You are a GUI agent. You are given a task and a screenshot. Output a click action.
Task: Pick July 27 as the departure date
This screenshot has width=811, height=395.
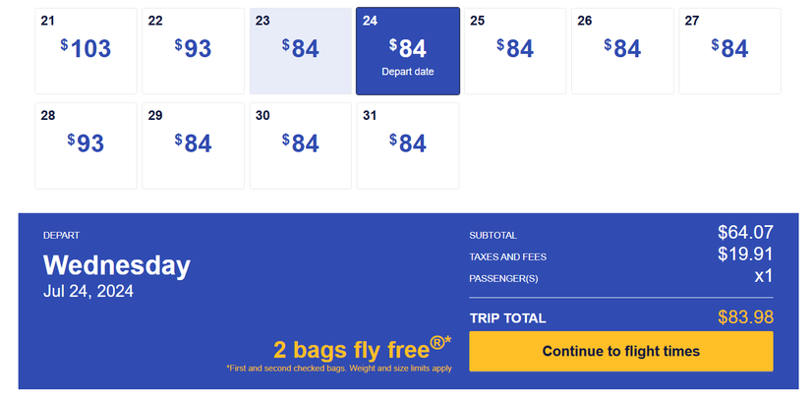click(x=729, y=51)
